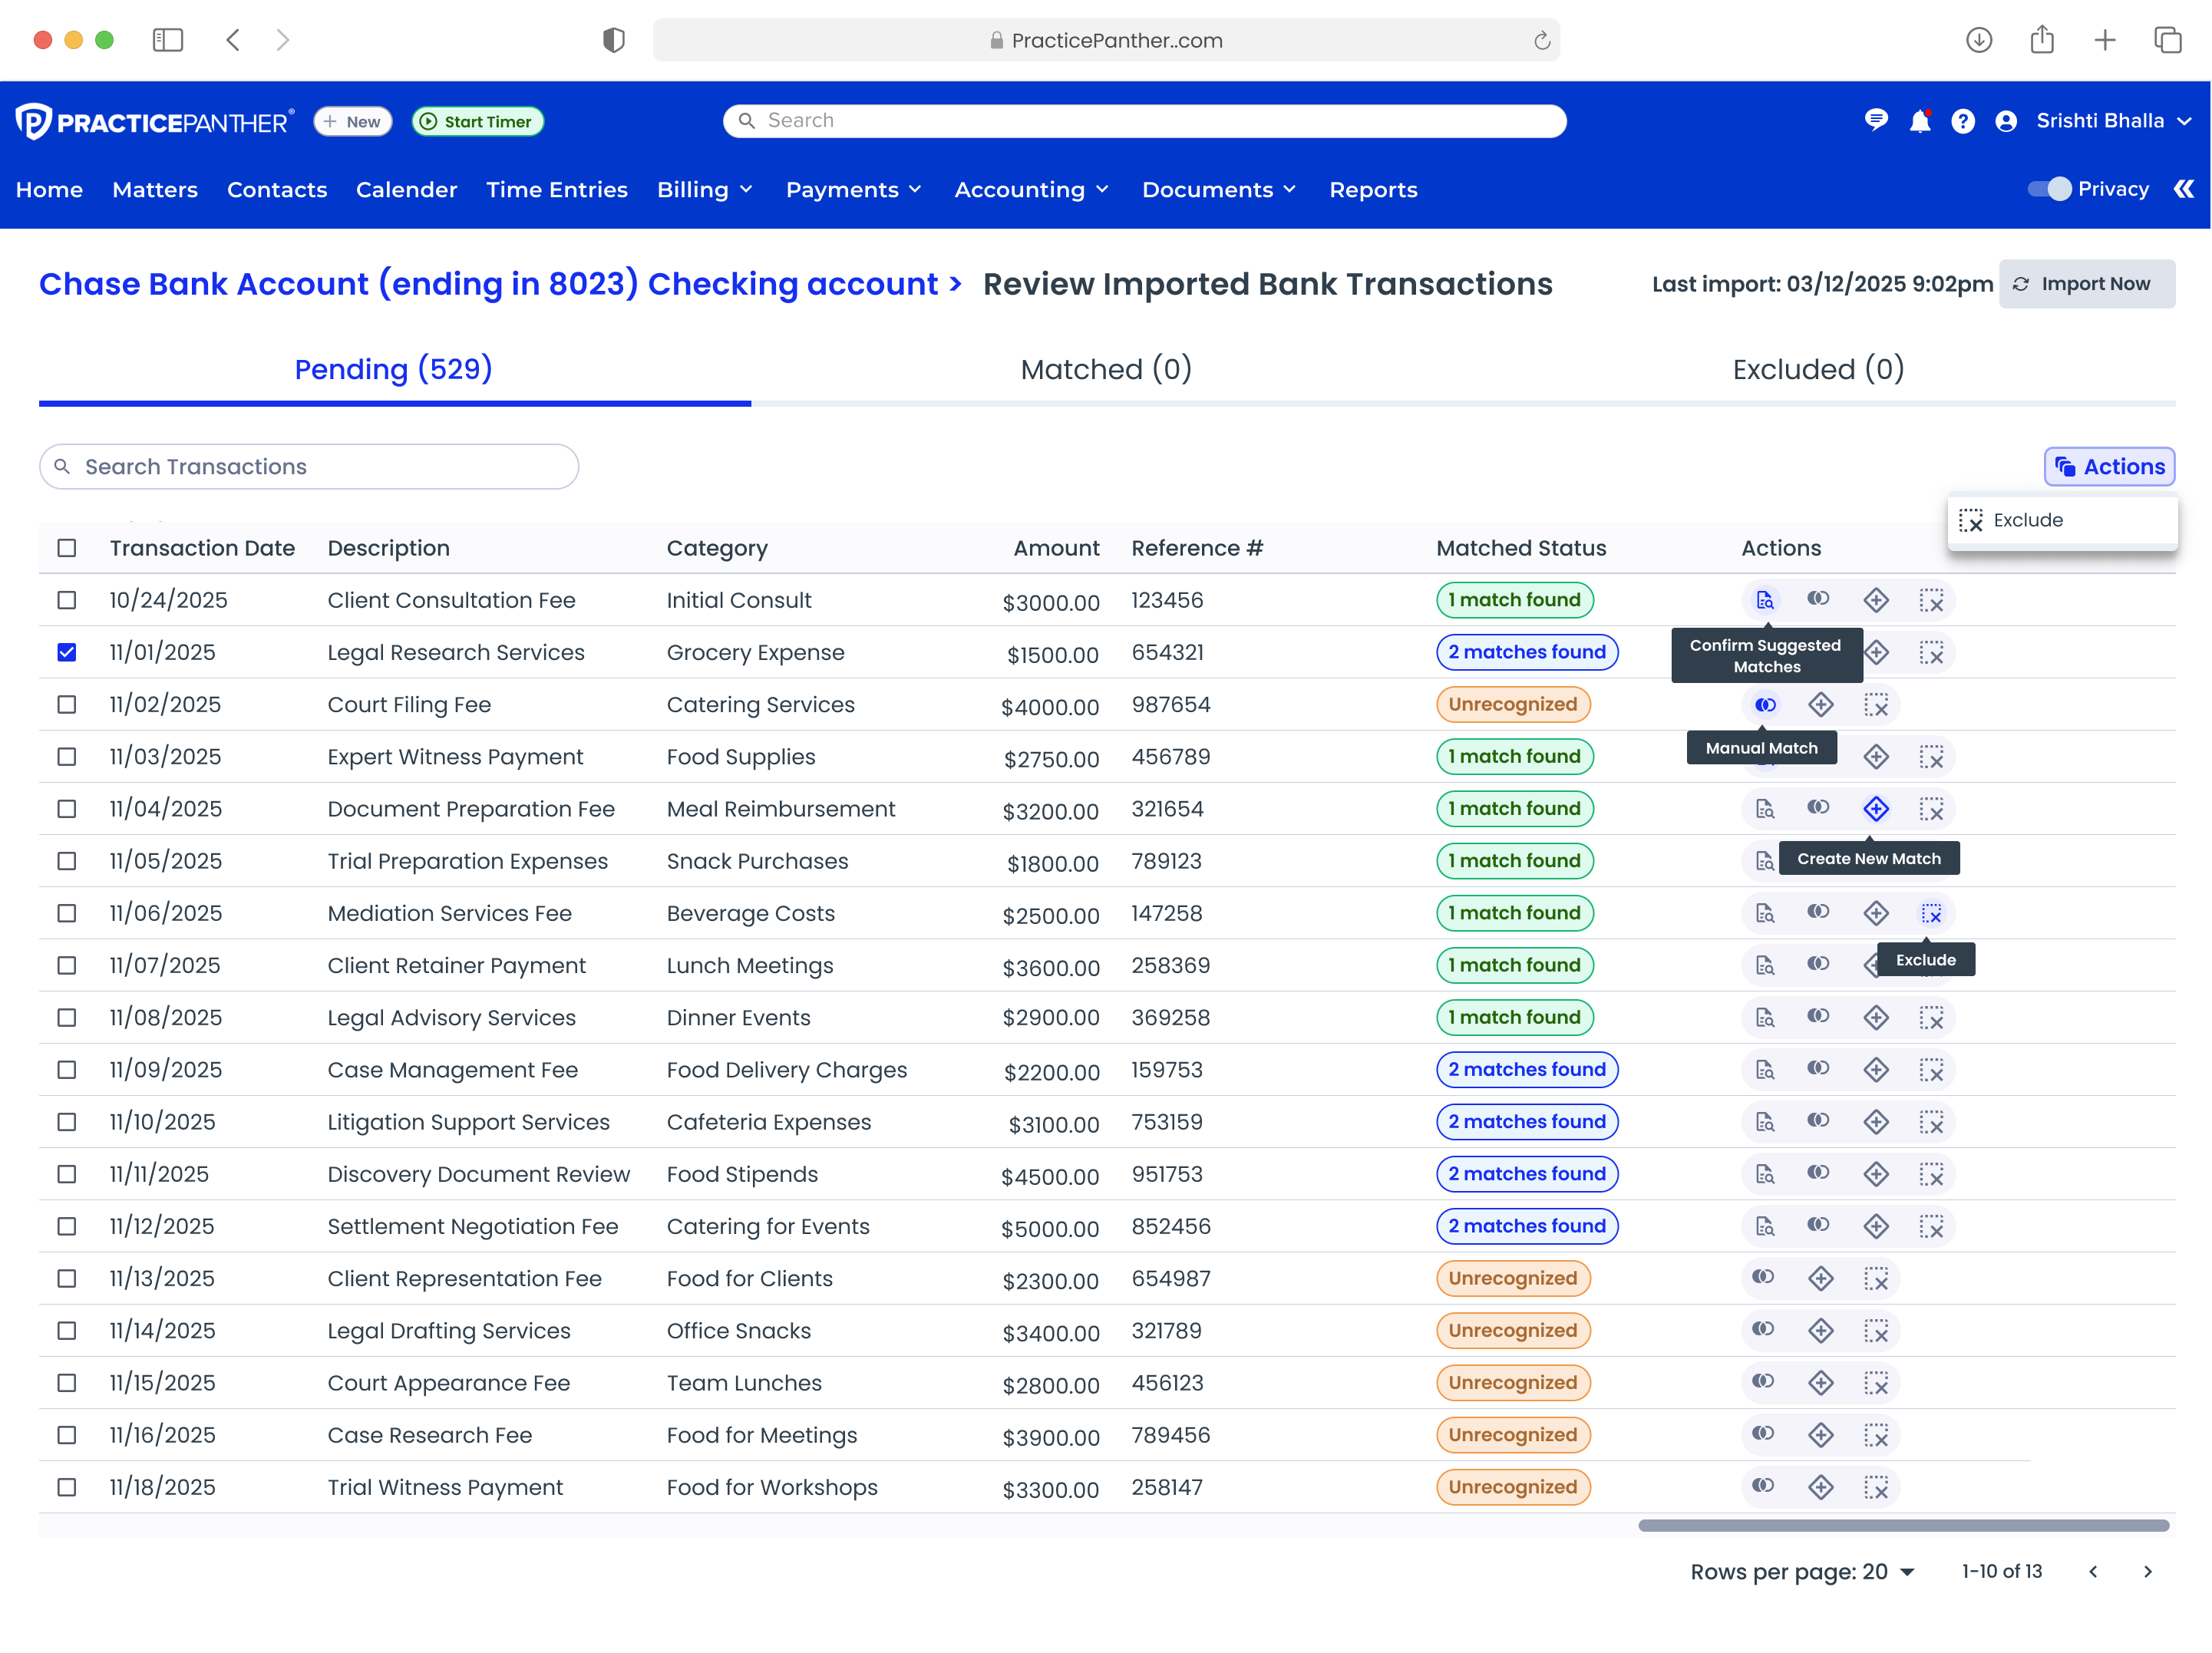Collapse the navigation bar with double-chevron icon
Viewport: 2212px width, 1653px height.
click(2183, 189)
